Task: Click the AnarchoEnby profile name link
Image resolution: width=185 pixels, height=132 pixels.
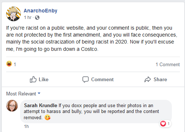Action: (x=41, y=11)
